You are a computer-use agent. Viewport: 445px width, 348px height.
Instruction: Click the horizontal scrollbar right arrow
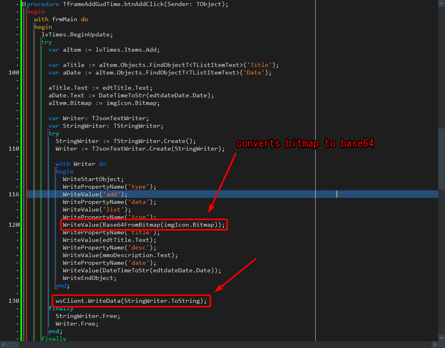click(x=435, y=344)
